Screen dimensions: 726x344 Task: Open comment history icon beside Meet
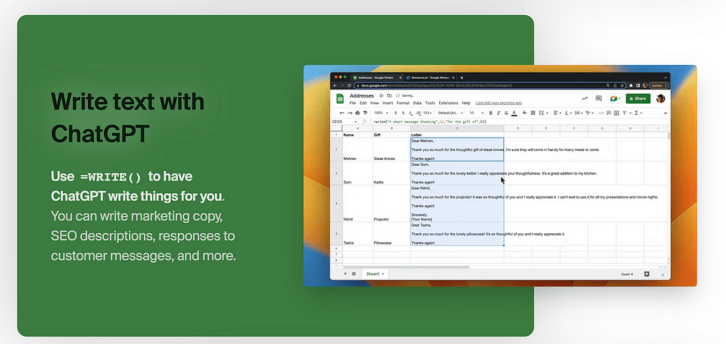599,98
